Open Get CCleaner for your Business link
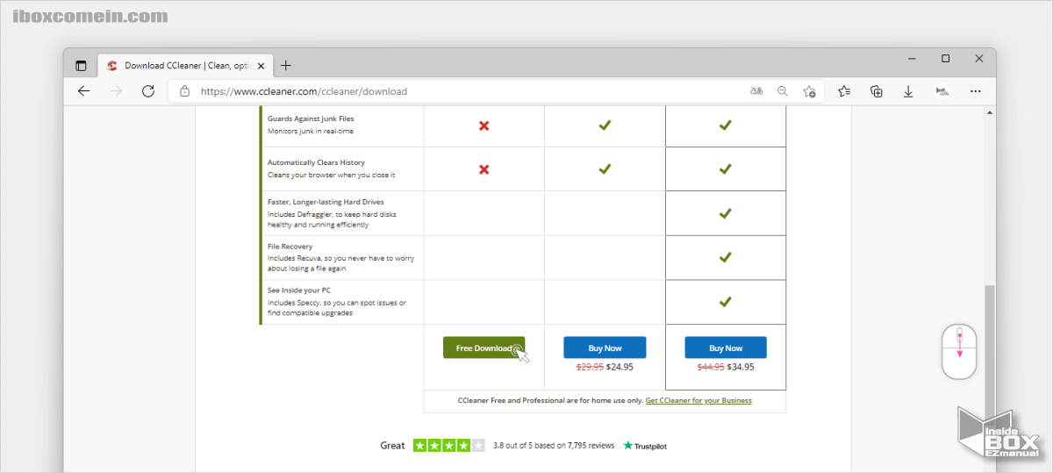Image resolution: width=1053 pixels, height=473 pixels. pyautogui.click(x=698, y=400)
